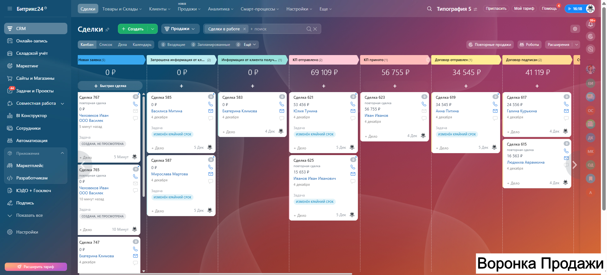Open the Продажи funnel selector

(x=180, y=29)
